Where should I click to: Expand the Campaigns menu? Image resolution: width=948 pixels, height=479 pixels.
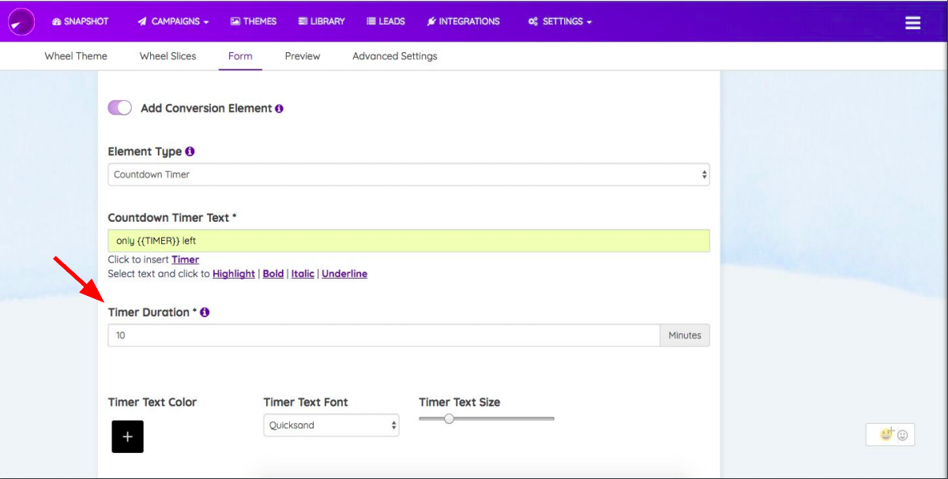coord(173,21)
